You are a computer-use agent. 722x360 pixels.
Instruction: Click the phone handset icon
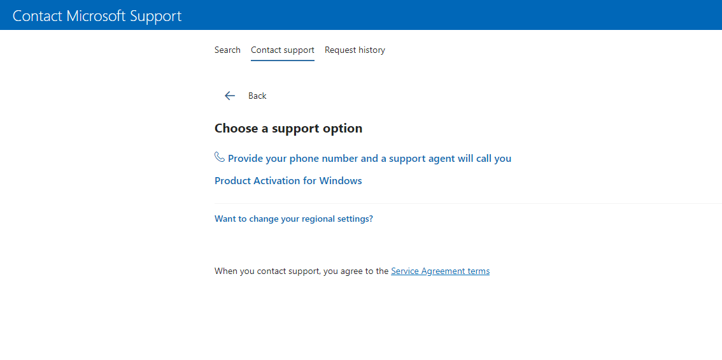220,157
